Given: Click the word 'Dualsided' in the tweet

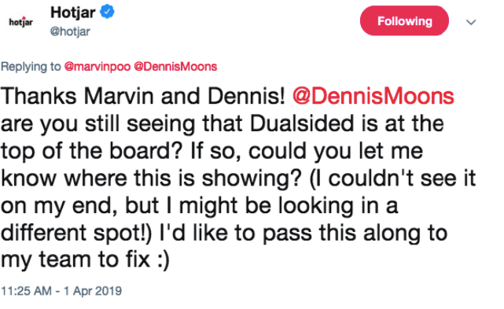Looking at the screenshot, I should (302, 123).
